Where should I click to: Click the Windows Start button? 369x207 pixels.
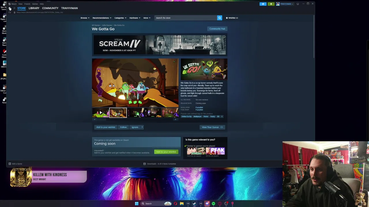[136, 204]
